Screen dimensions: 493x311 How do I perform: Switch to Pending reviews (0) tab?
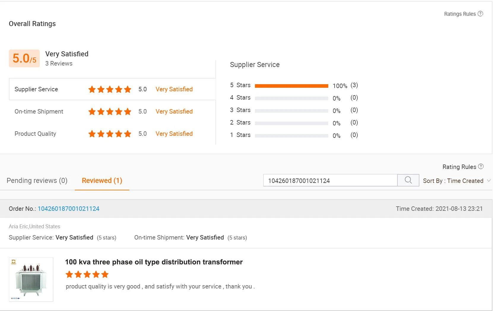tap(37, 181)
